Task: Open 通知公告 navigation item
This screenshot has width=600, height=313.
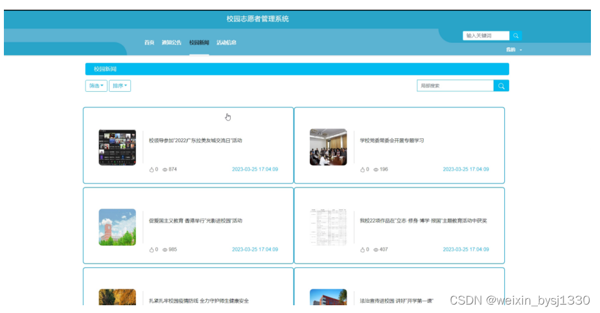Action: click(x=172, y=43)
